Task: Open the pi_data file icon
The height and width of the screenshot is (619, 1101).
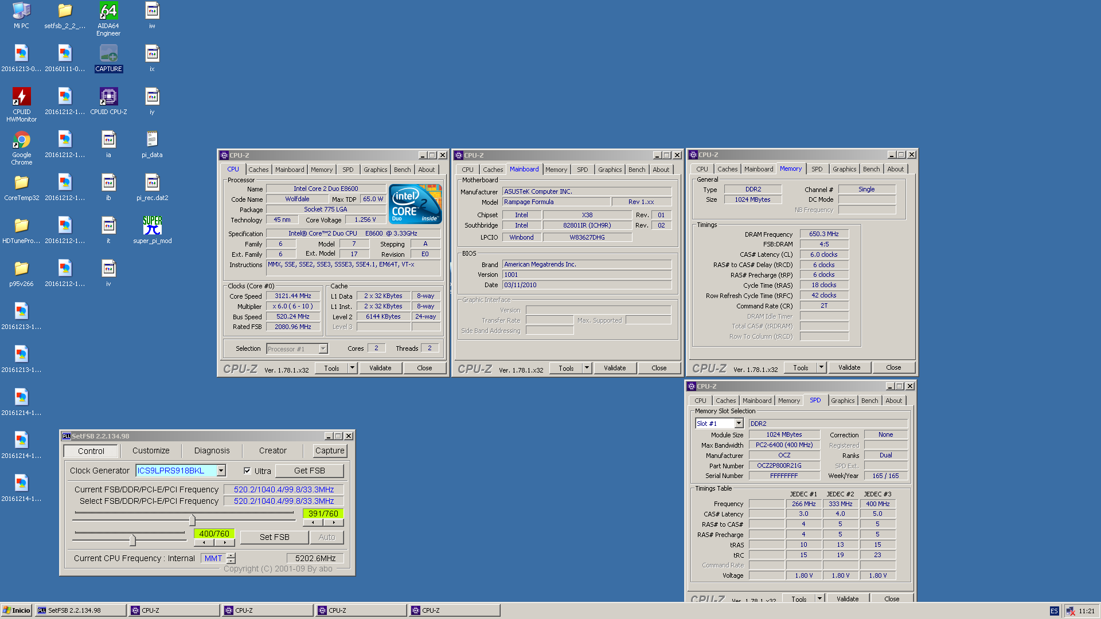Action: point(152,144)
